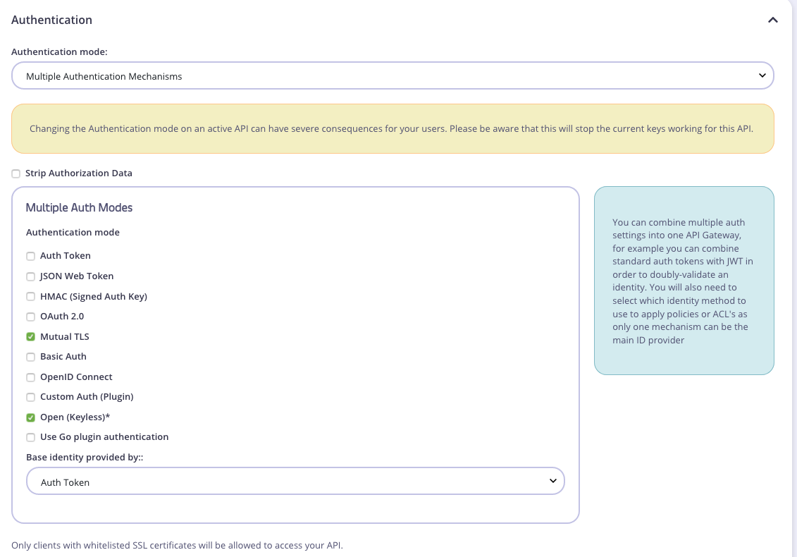
Task: Uncheck the Mutual TLS checkbox
Action: (31, 337)
